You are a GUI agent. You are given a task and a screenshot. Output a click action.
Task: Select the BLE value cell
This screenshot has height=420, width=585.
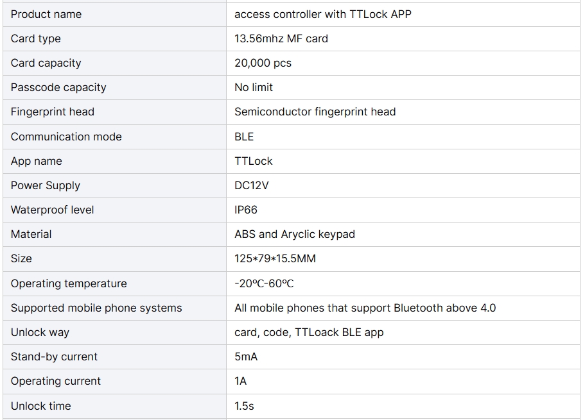click(x=403, y=137)
